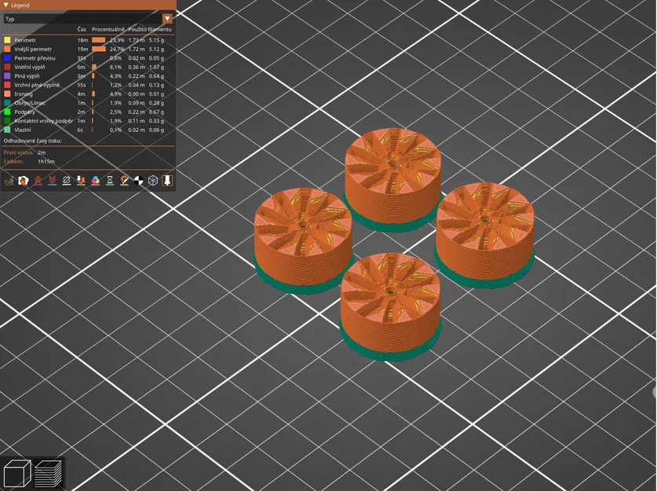Click the Čas column header

click(x=82, y=29)
